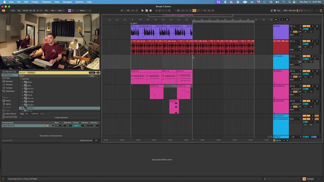Toggle the metronome button

[x=52, y=11]
